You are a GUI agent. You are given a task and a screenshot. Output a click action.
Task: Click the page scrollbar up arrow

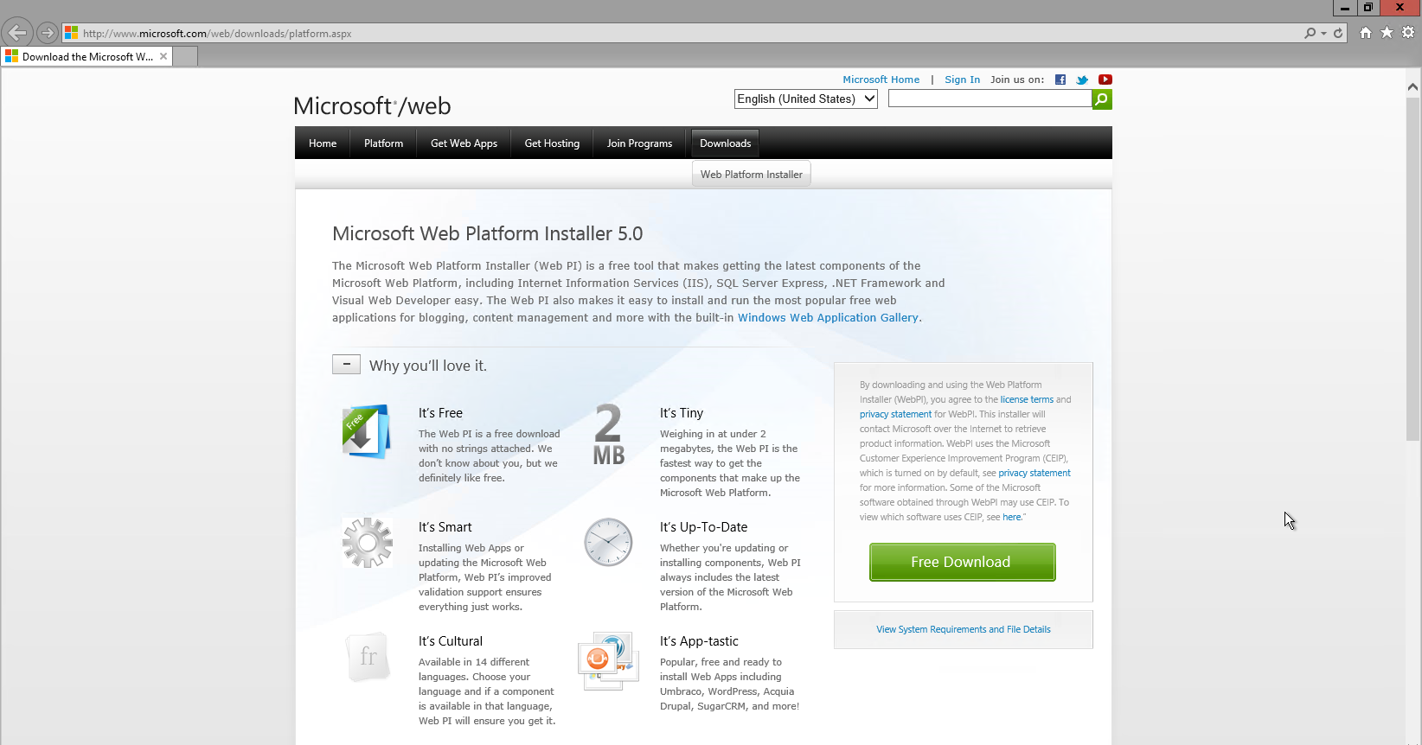(x=1412, y=86)
